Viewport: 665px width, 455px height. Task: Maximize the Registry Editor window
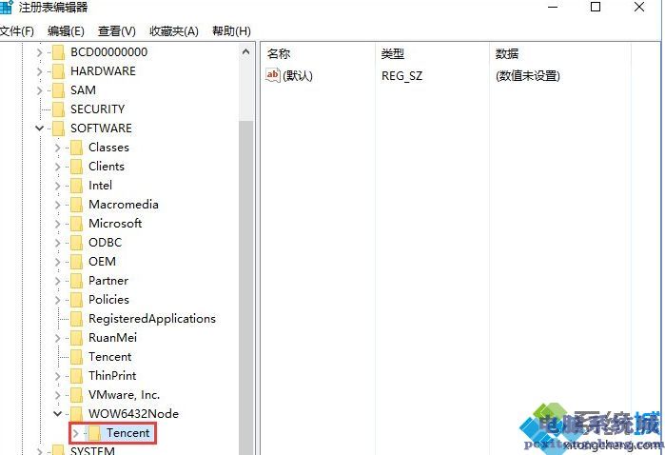596,7
